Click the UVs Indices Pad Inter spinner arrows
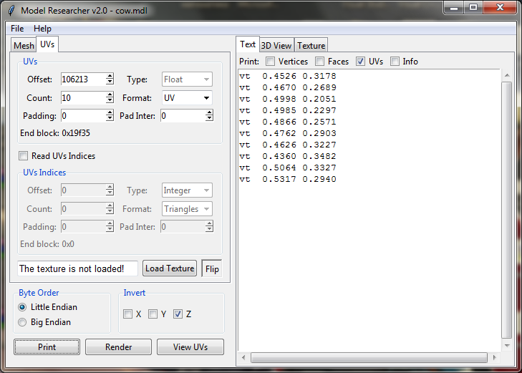This screenshot has height=373, width=522. point(209,227)
